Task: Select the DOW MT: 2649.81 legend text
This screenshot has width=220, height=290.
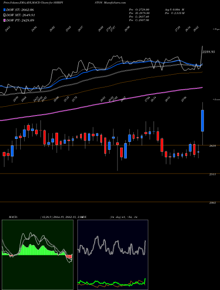Action: [21, 15]
